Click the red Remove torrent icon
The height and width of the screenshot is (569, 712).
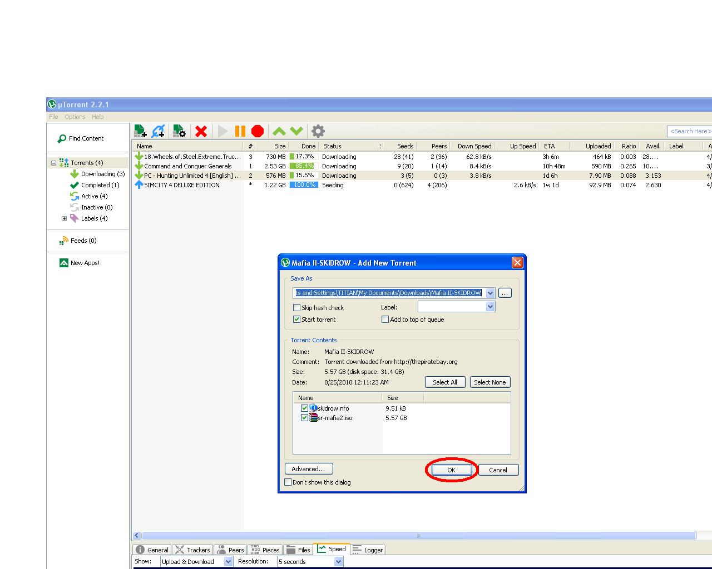click(x=201, y=131)
